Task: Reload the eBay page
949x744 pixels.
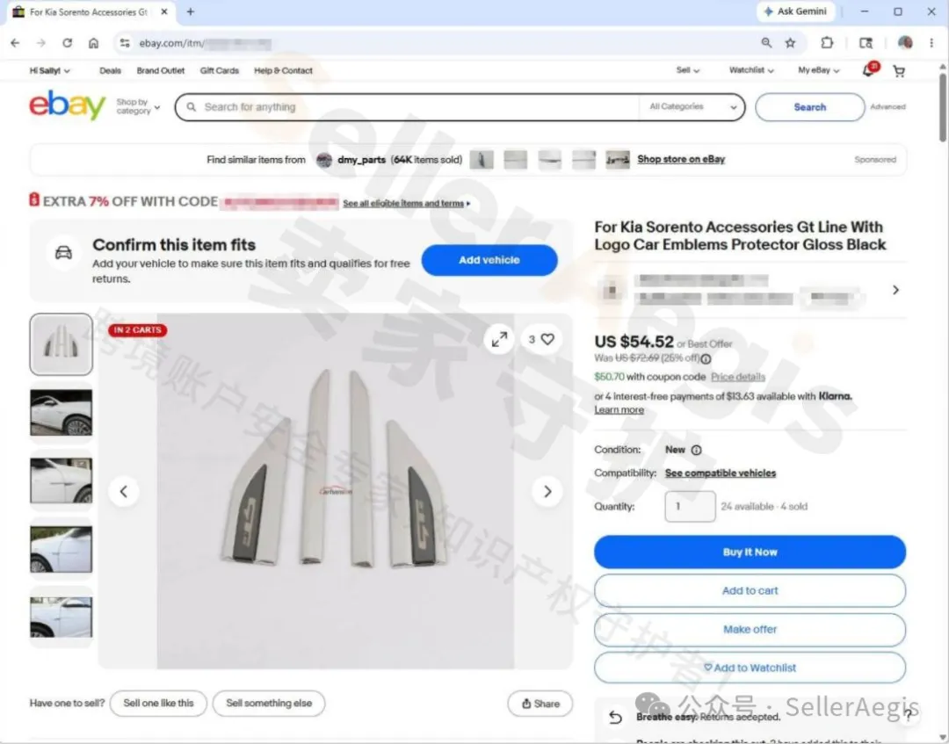Action: pyautogui.click(x=67, y=43)
